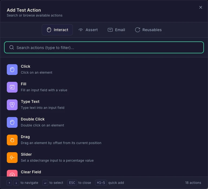The width and height of the screenshot is (208, 189).
Task: Click the eye icon on Assert tab
Action: 81,30
